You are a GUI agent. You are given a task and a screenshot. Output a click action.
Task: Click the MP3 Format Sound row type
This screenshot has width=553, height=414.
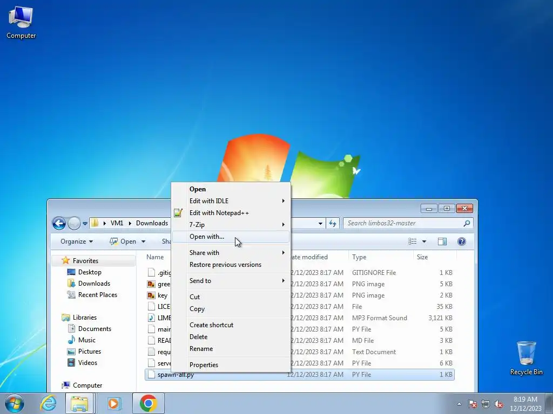click(x=380, y=318)
